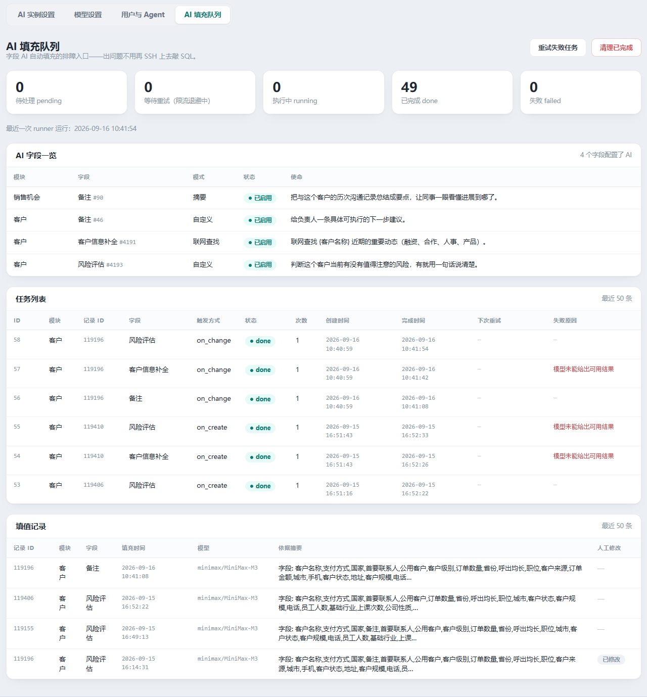Click the 已修改 badge in 填值记录
647x697 pixels.
click(x=611, y=660)
